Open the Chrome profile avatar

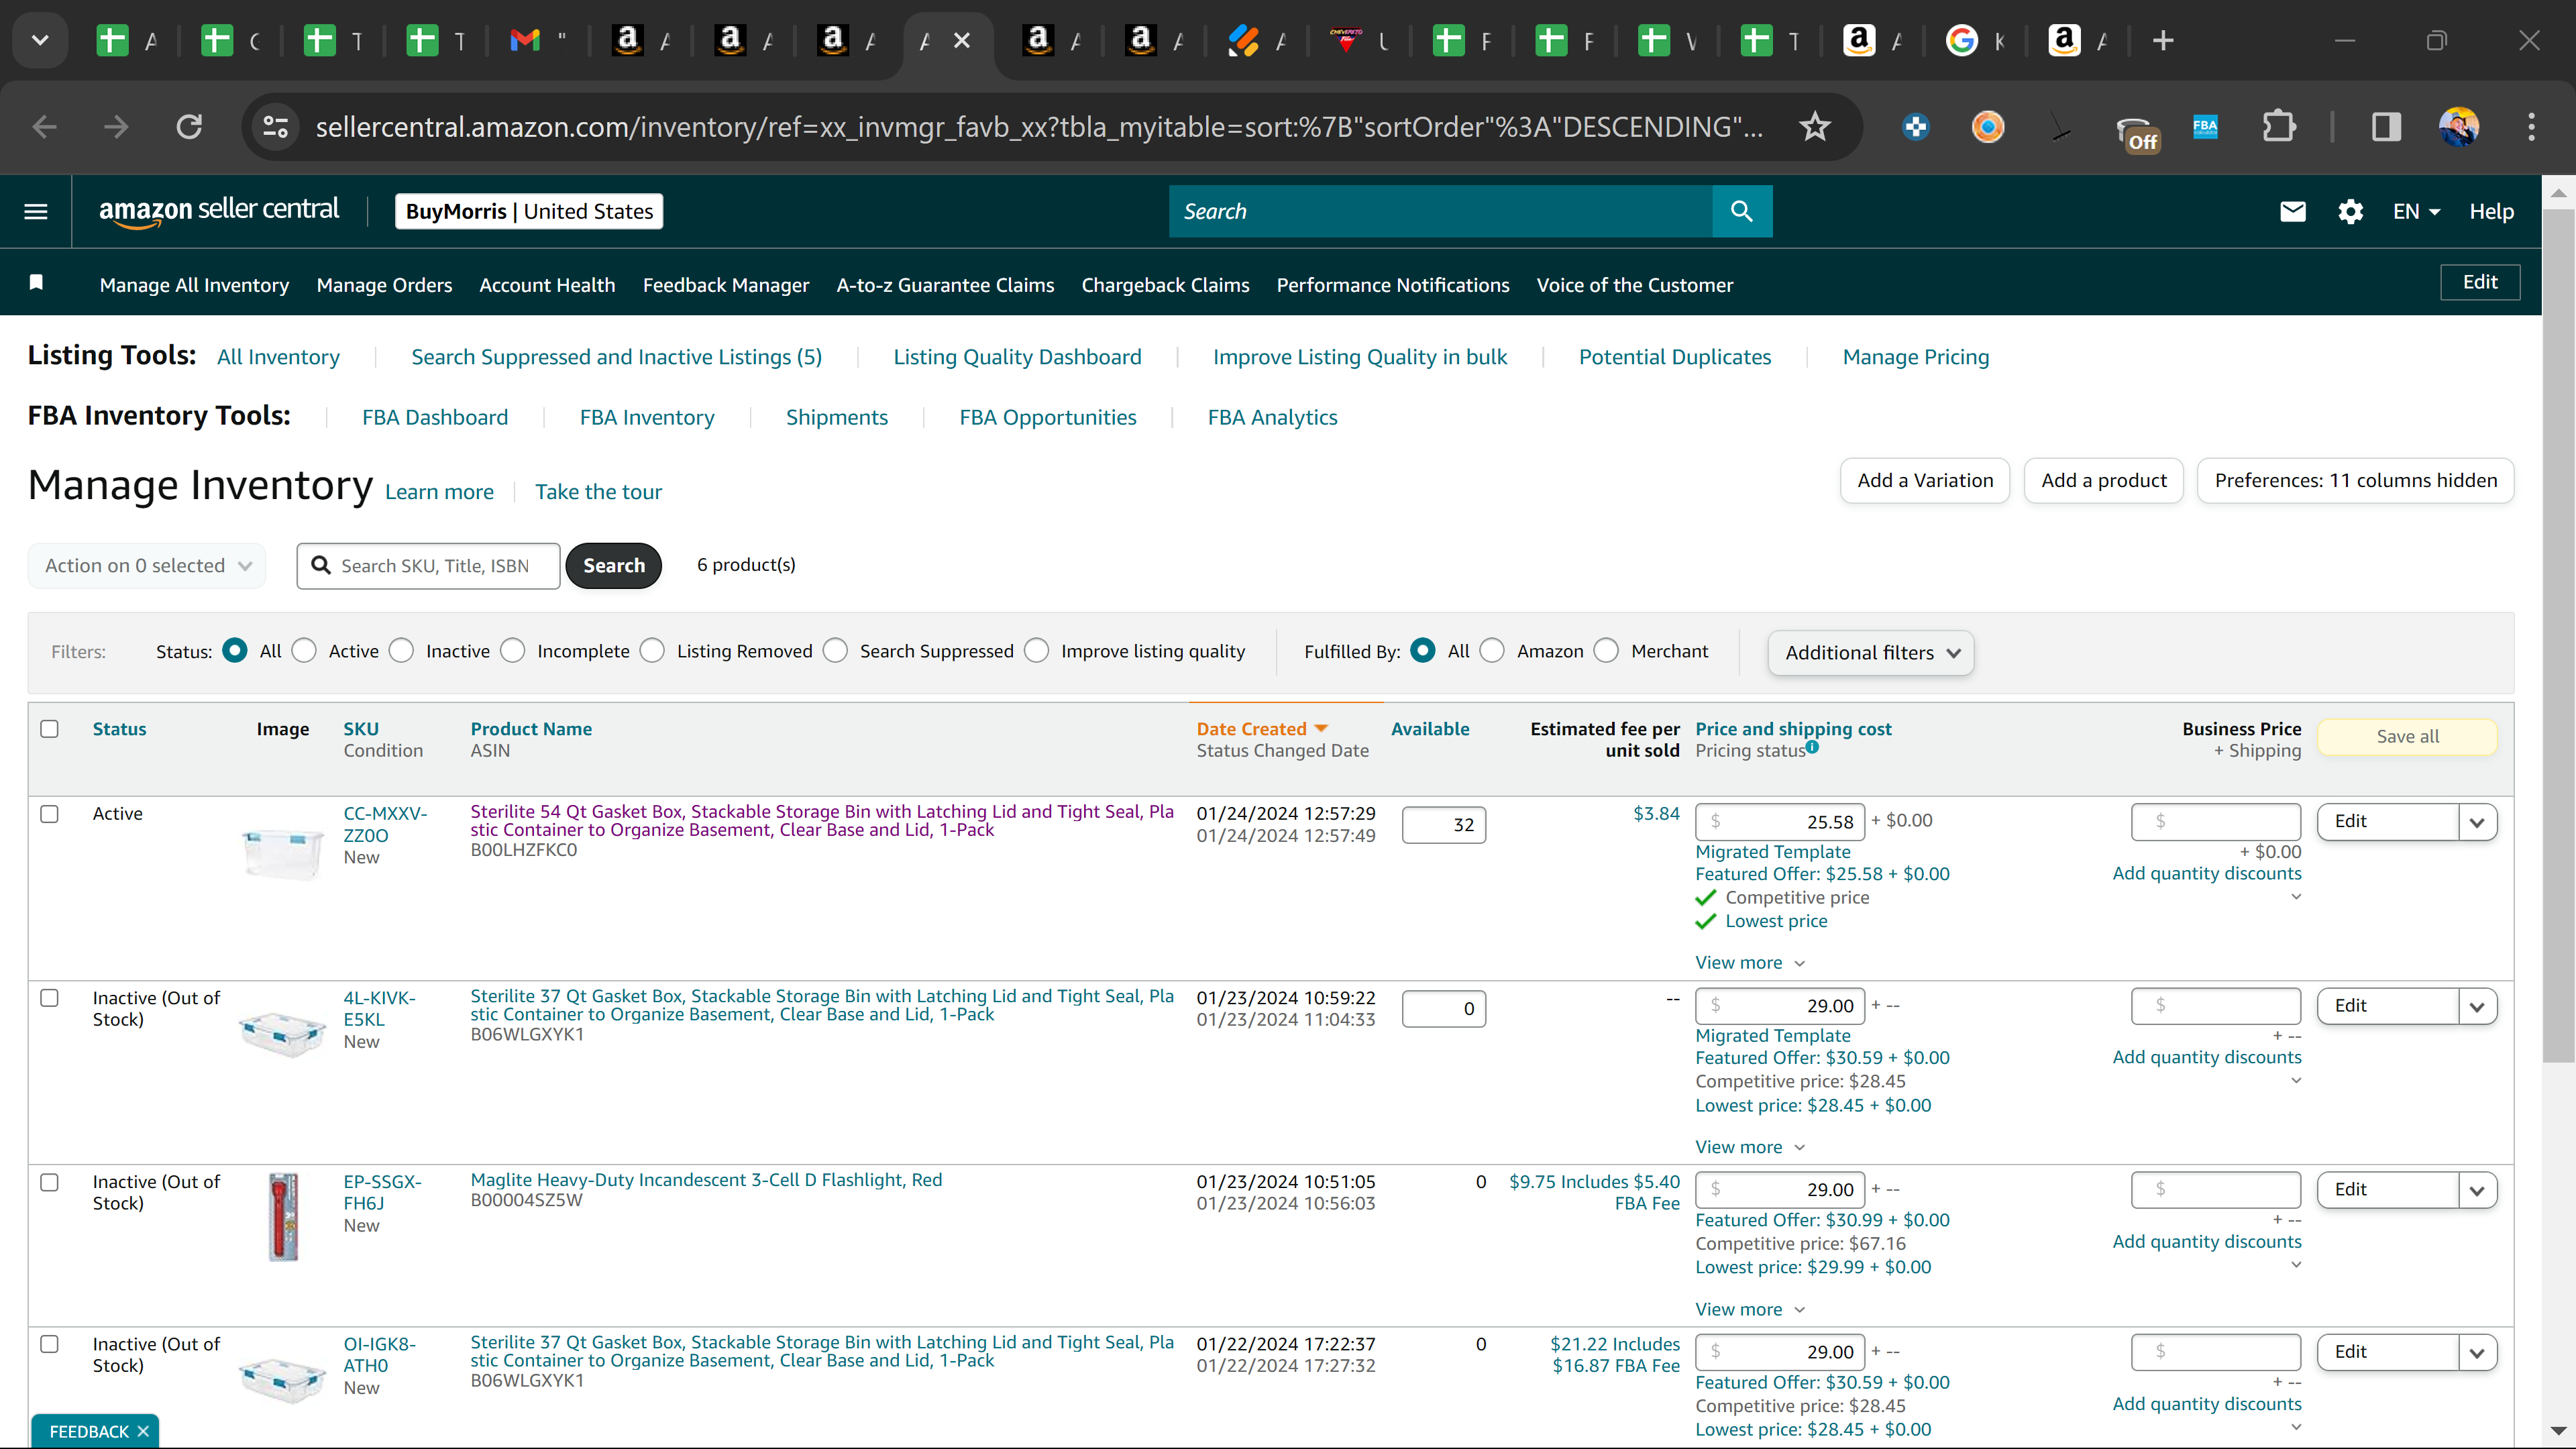coord(2459,127)
